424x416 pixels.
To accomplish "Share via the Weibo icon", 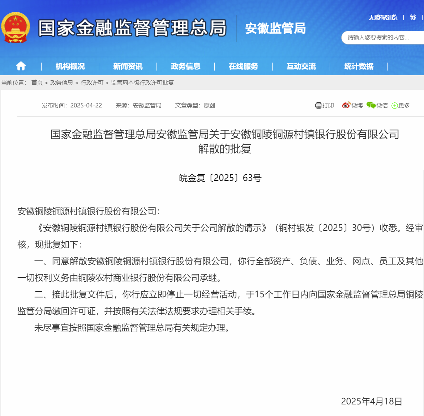I will [x=346, y=105].
